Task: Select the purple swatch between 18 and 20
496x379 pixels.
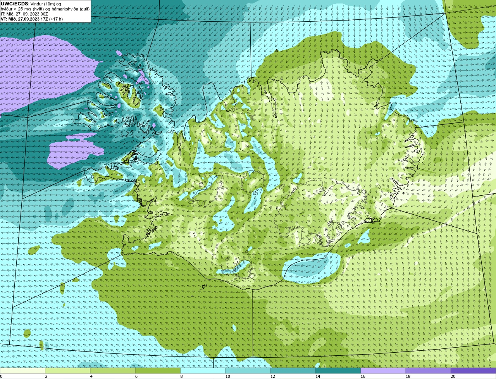Action: point(428,371)
